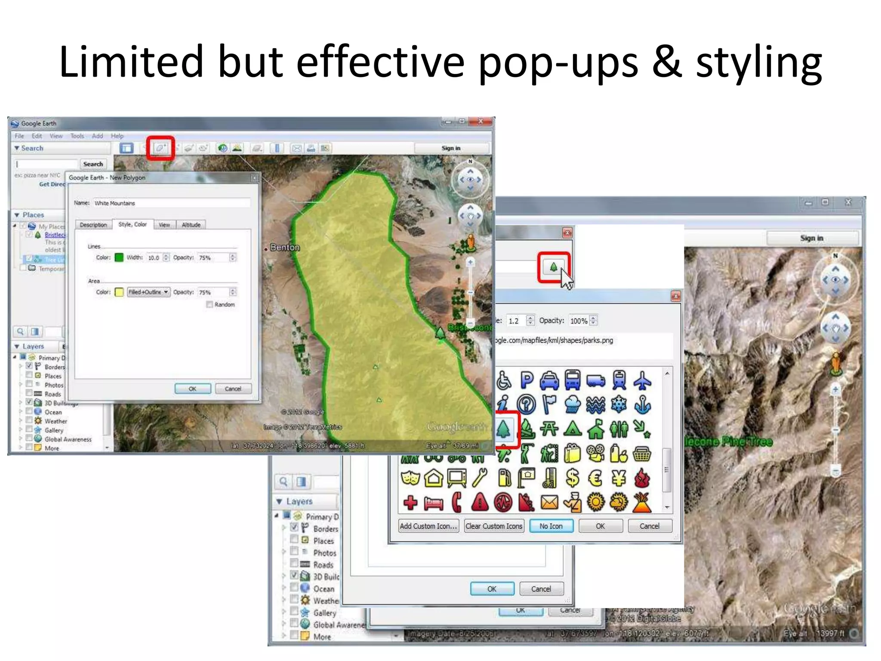The width and height of the screenshot is (881, 661).
Task: Collapse Layers panel in the icon-picker window
Action: click(x=279, y=501)
